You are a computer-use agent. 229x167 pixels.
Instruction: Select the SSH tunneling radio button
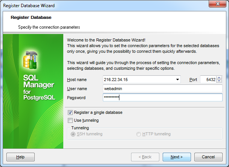point(73,134)
